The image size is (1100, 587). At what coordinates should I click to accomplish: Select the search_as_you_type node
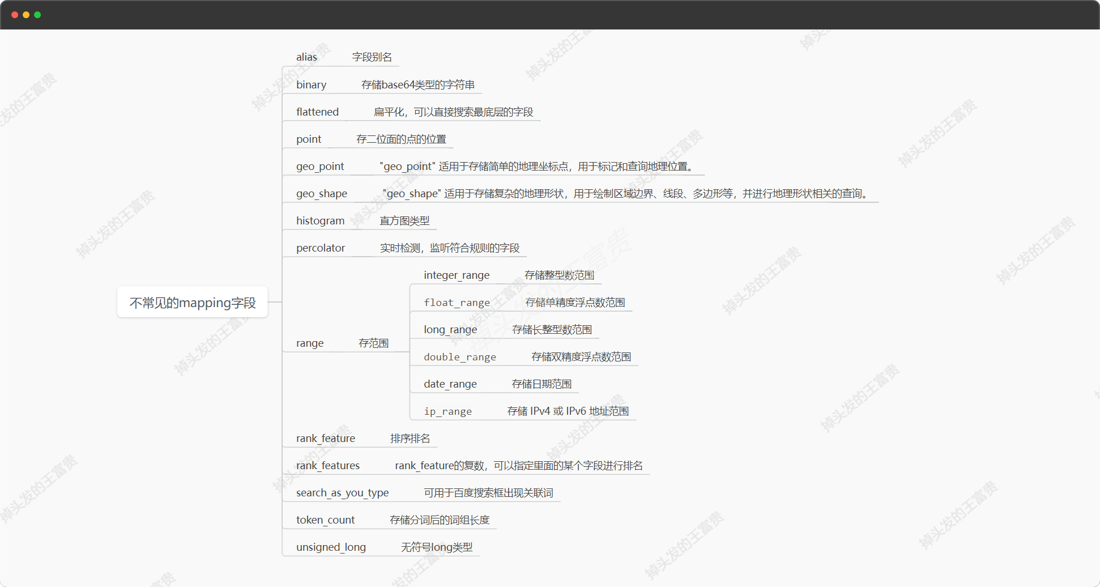click(342, 492)
